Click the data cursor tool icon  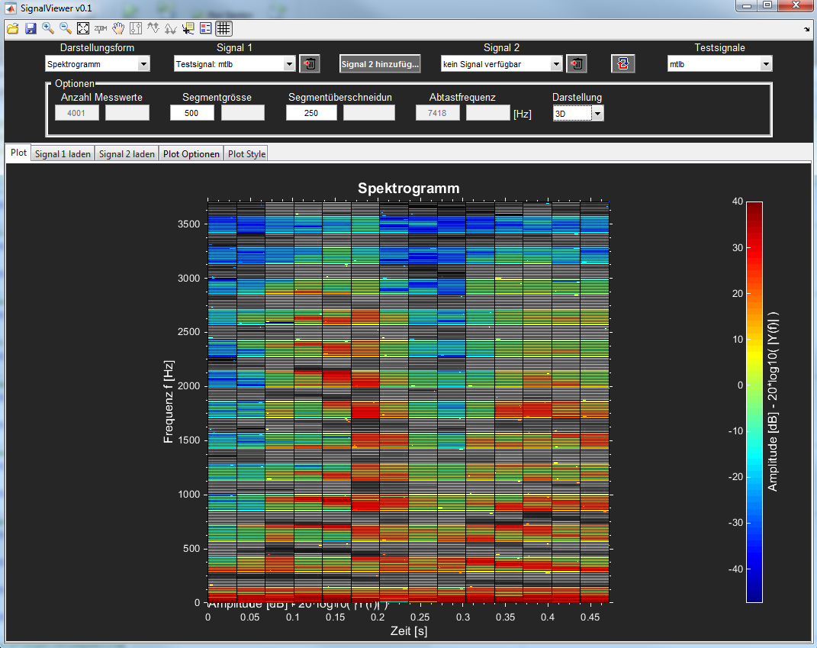188,29
